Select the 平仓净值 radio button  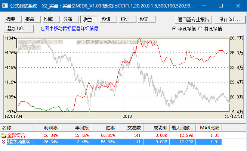[x=174, y=29]
